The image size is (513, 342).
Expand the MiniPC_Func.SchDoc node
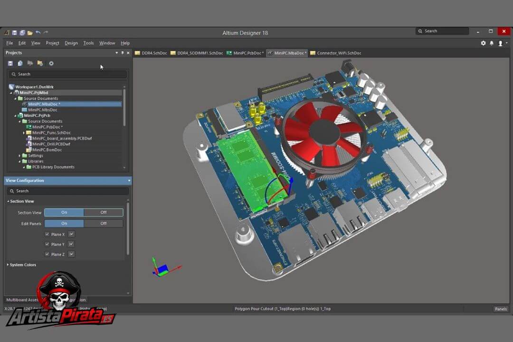(x=24, y=133)
